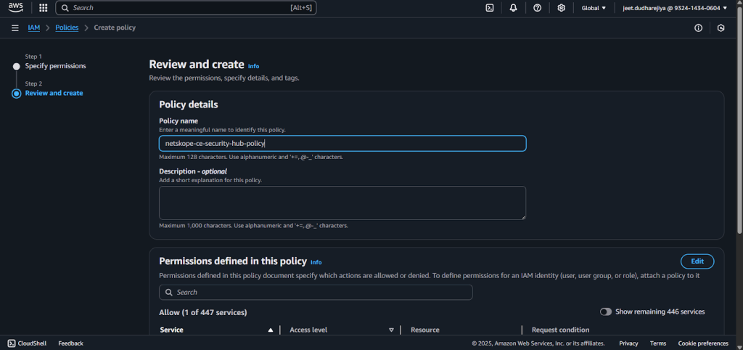This screenshot has width=743, height=350.
Task: Click the Request condition column header
Action: click(x=560, y=330)
